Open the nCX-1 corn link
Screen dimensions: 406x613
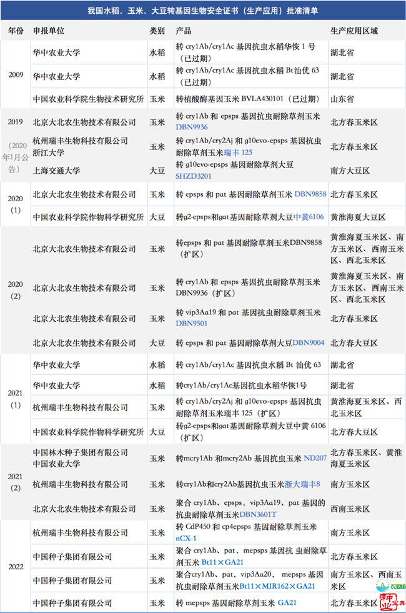[186, 538]
